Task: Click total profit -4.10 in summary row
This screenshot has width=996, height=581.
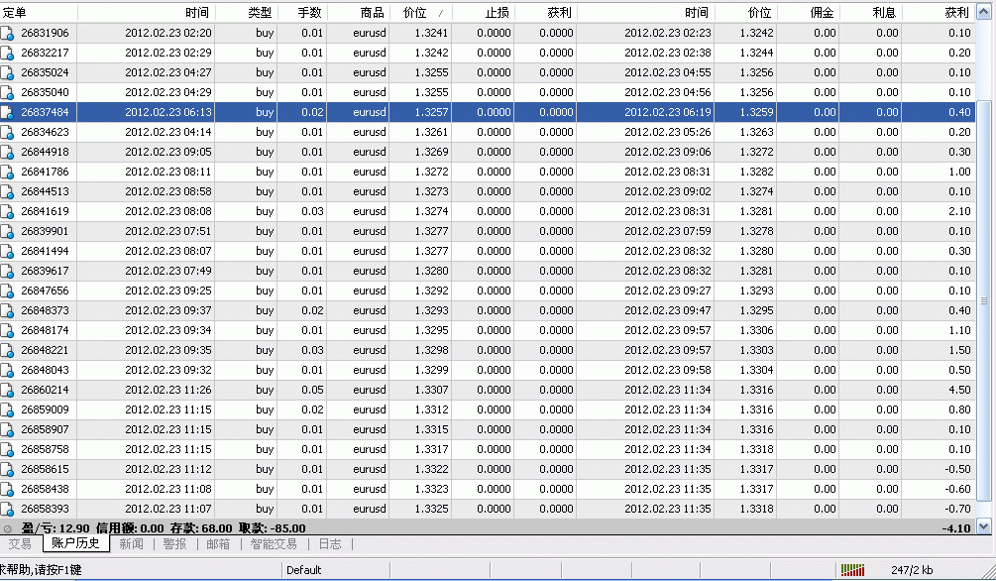Action: click(x=956, y=528)
